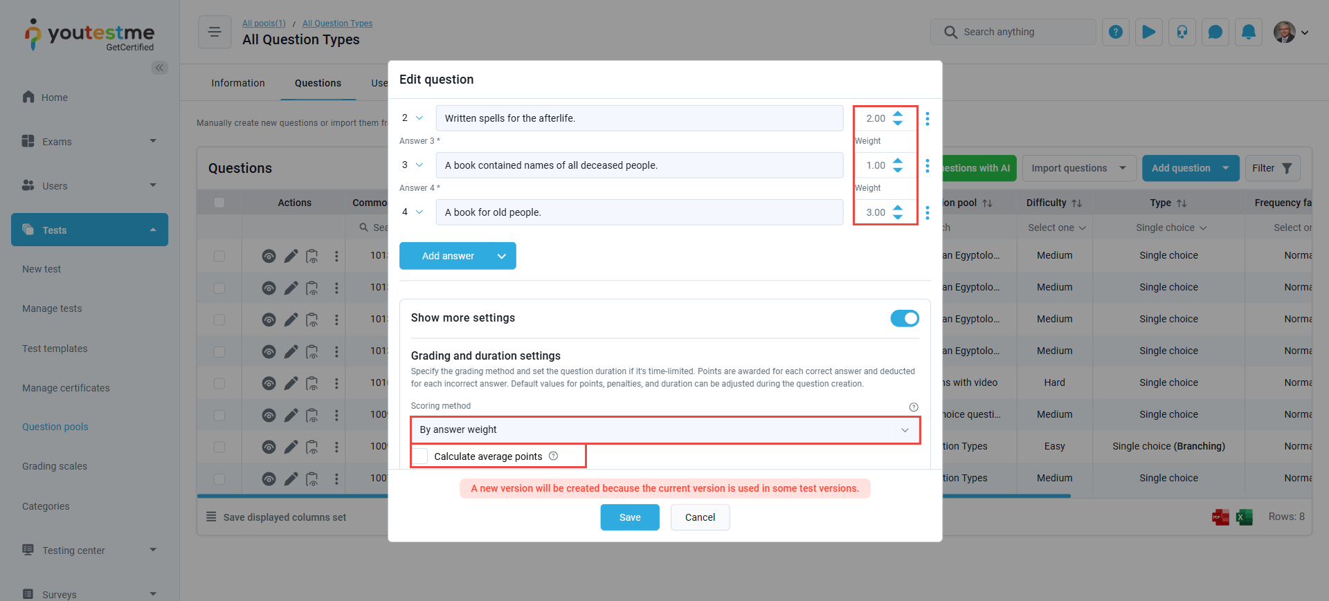Open Question pools in the sidebar

click(55, 427)
